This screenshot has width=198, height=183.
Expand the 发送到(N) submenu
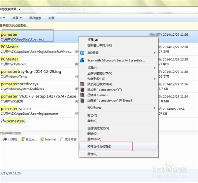(155, 108)
